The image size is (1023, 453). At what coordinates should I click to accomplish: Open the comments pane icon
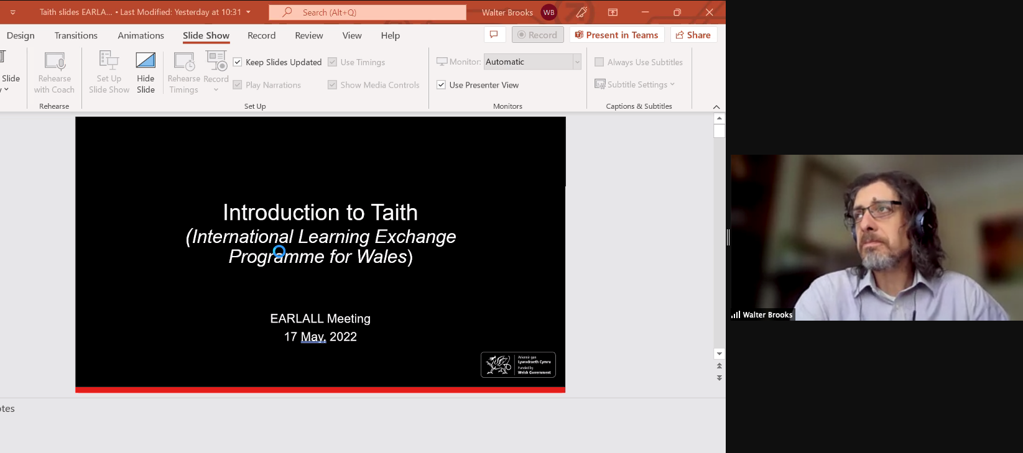coord(494,35)
